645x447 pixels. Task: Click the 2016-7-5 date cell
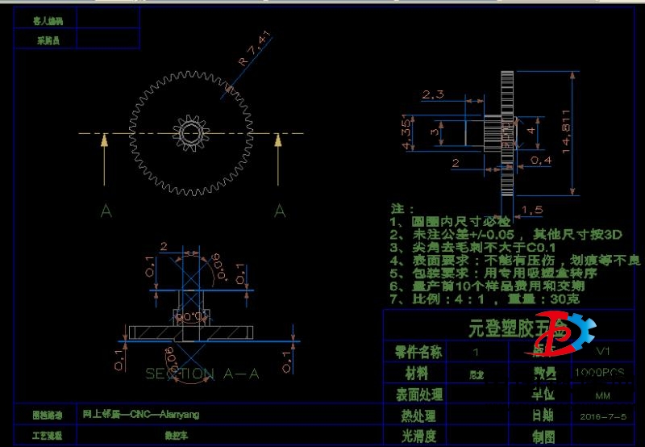[x=601, y=416]
